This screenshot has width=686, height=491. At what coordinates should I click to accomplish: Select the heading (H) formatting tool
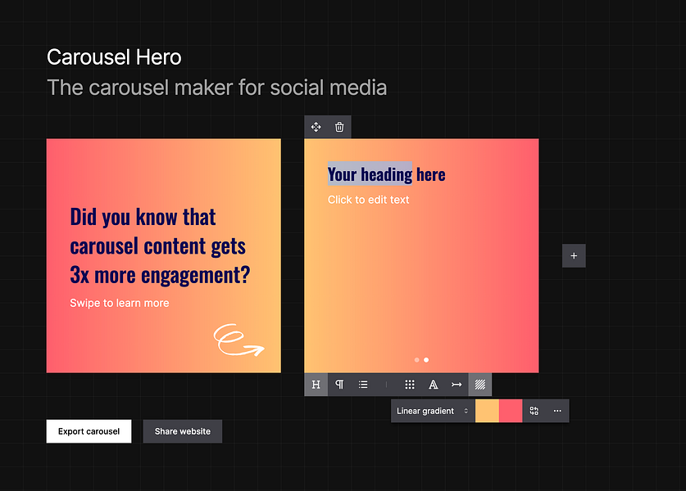click(x=316, y=385)
